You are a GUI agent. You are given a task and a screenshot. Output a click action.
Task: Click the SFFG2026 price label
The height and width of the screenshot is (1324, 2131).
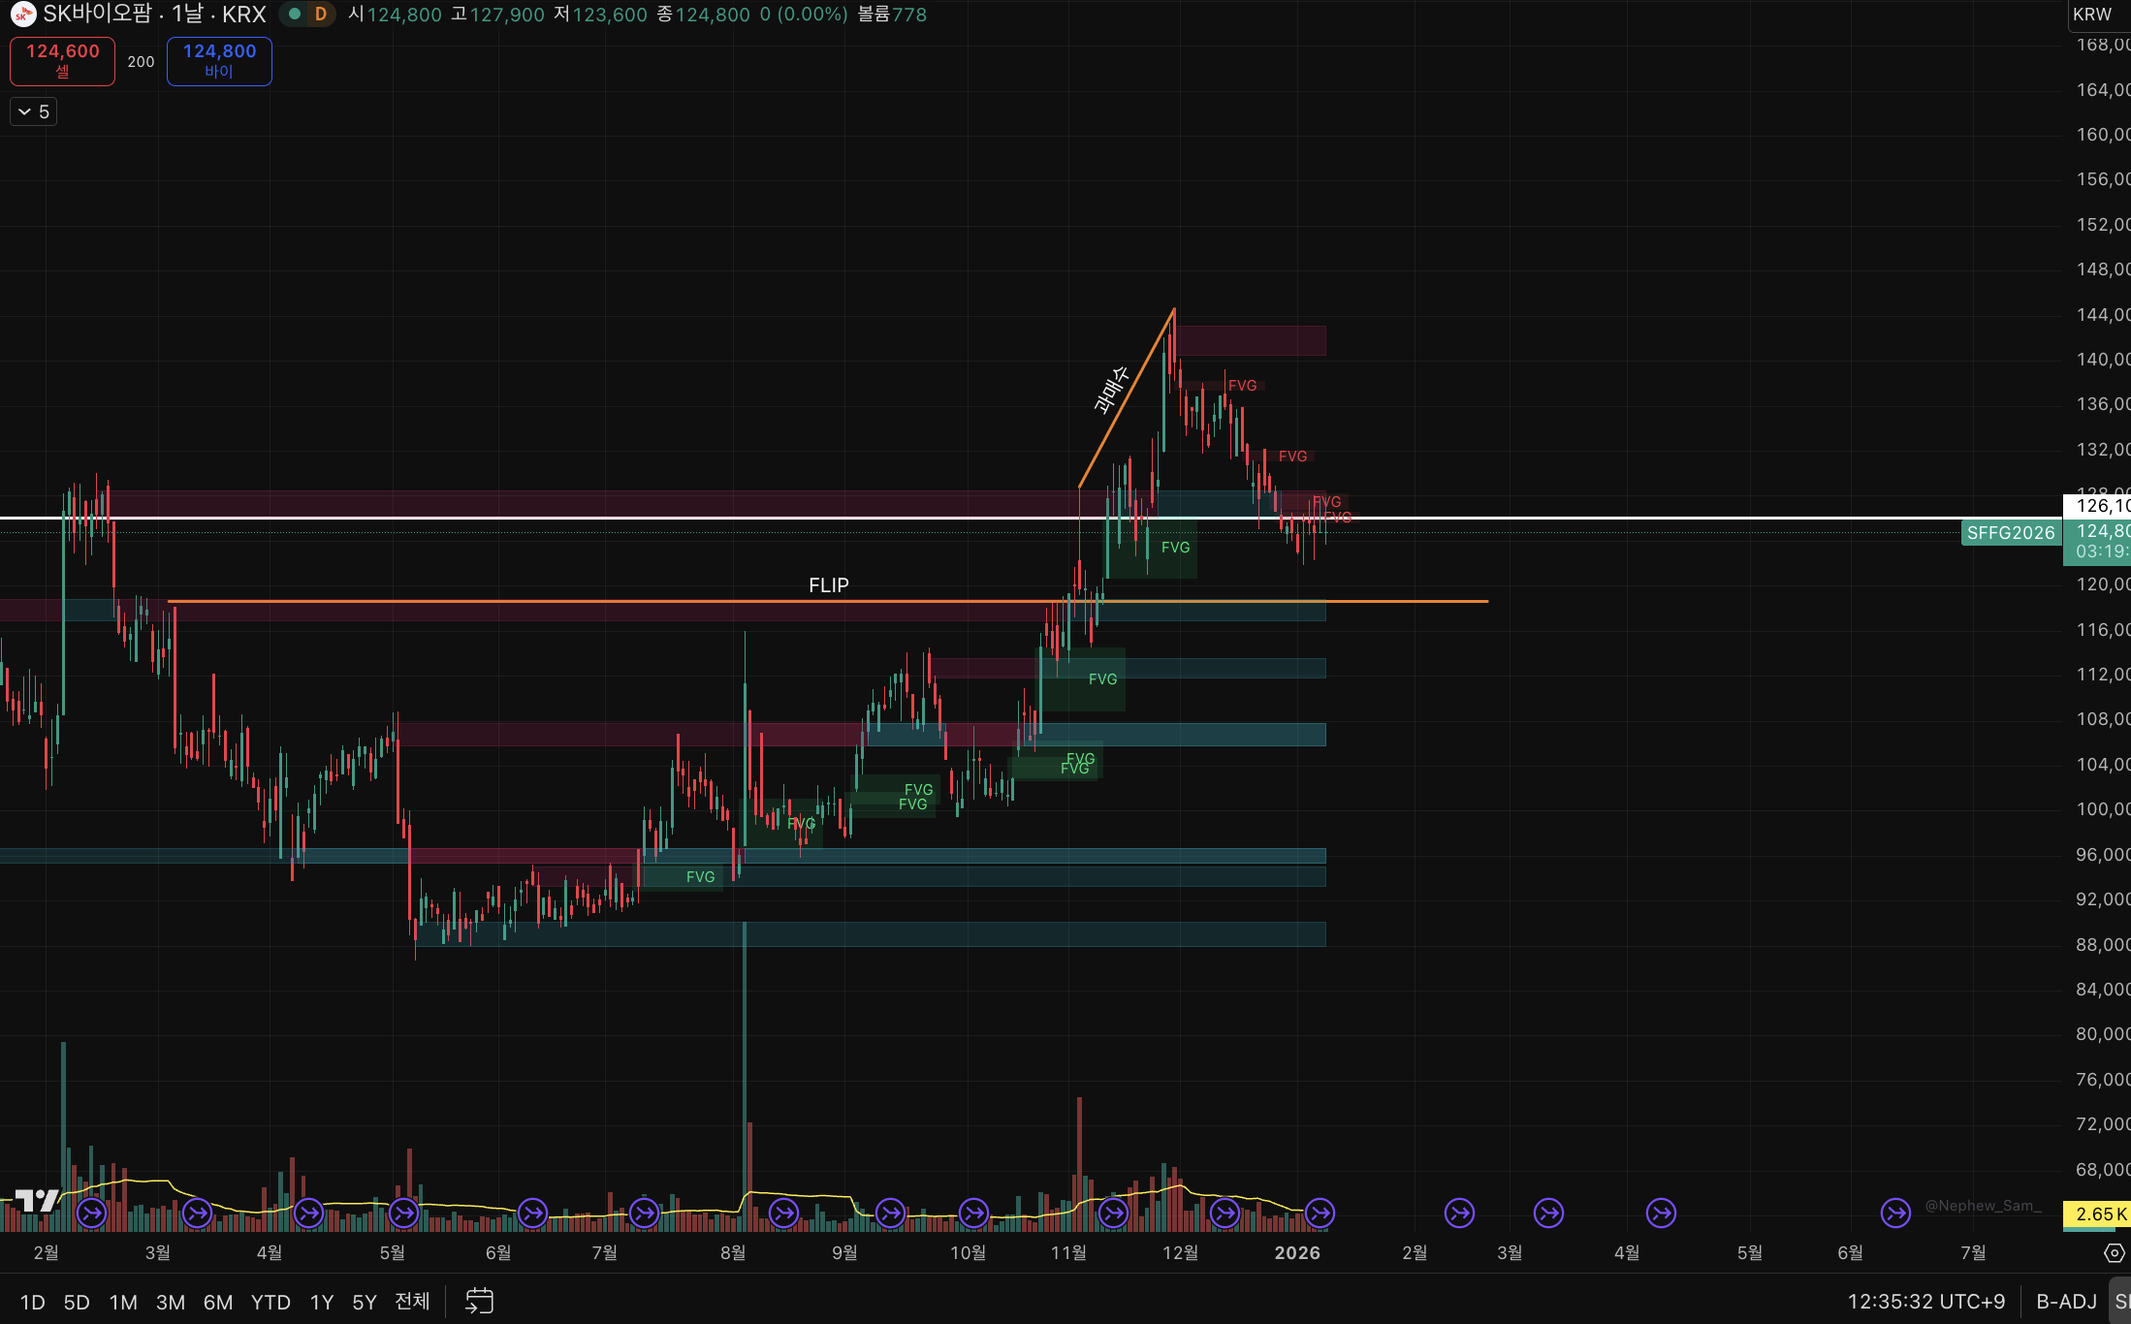(x=2011, y=532)
